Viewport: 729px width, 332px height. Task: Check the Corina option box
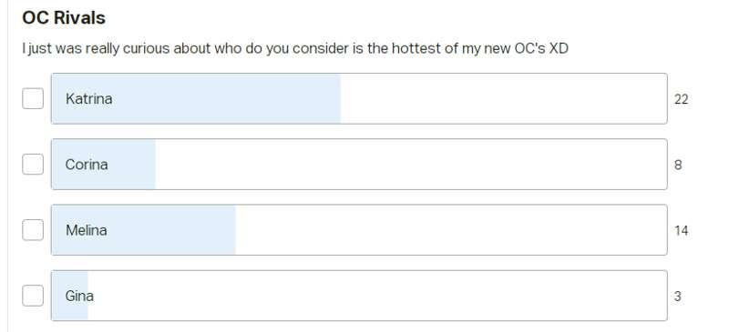tap(33, 164)
